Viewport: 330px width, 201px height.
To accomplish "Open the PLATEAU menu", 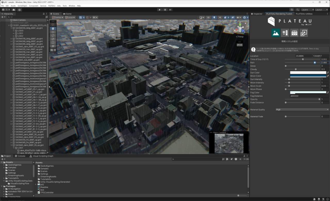I will 52,6.
